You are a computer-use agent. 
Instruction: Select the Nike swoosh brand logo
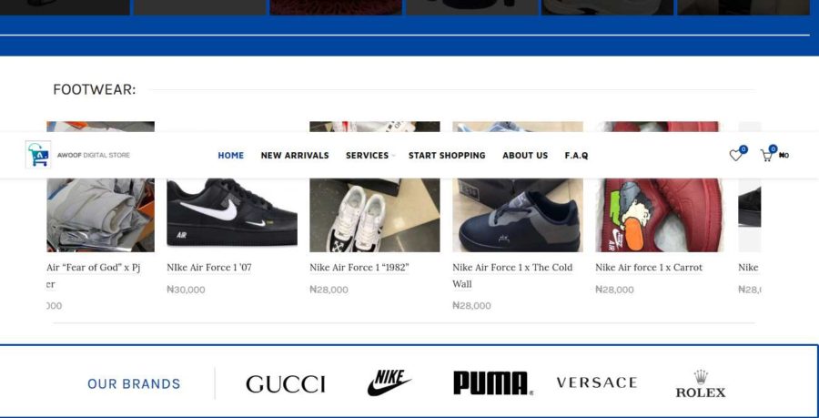(389, 382)
